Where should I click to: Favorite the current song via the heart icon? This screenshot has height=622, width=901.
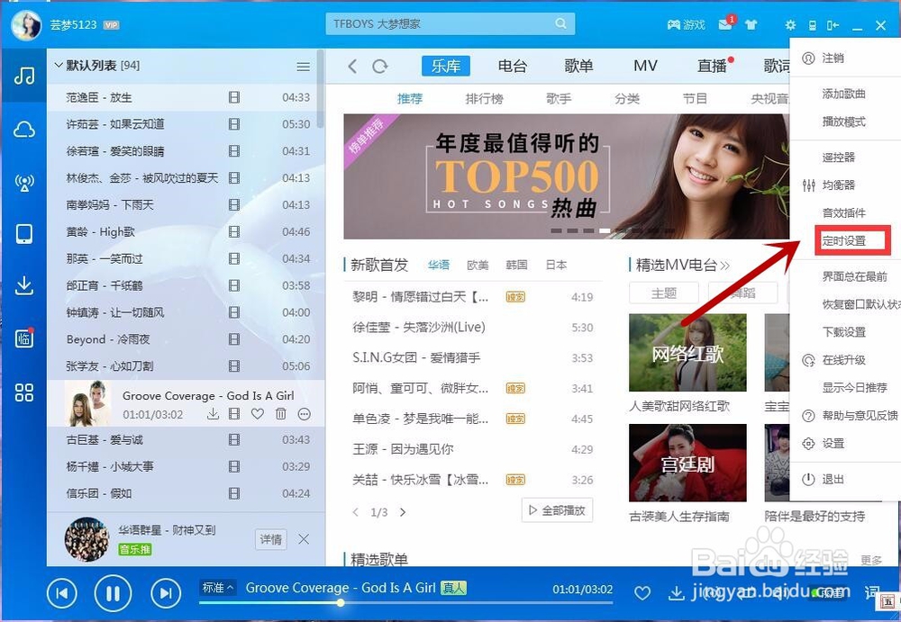coord(642,593)
